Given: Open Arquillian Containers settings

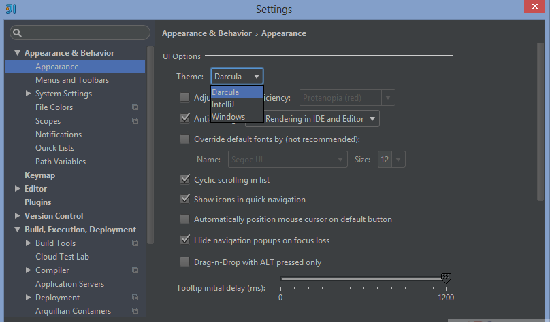Looking at the screenshot, I should coord(73,311).
